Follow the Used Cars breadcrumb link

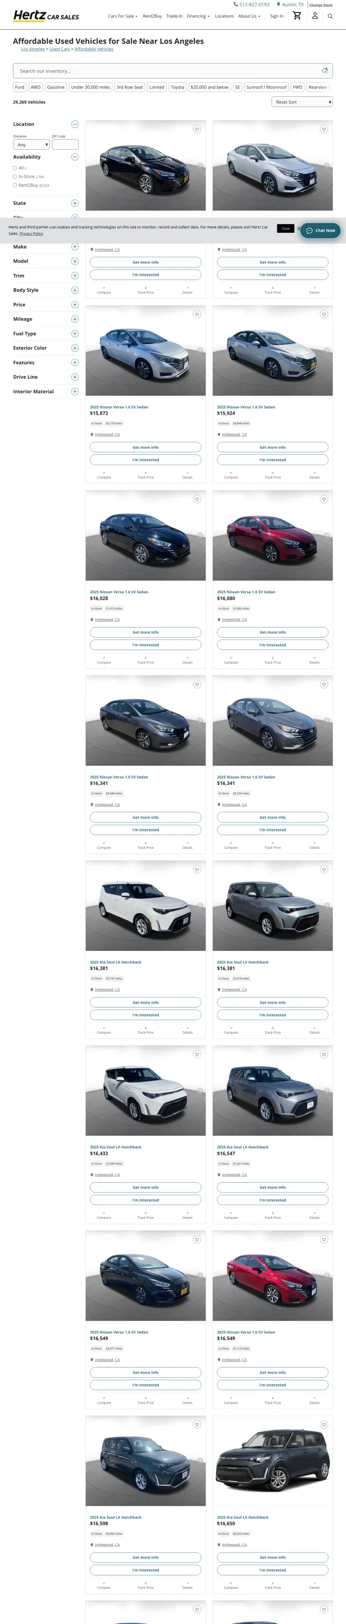pyautogui.click(x=60, y=49)
